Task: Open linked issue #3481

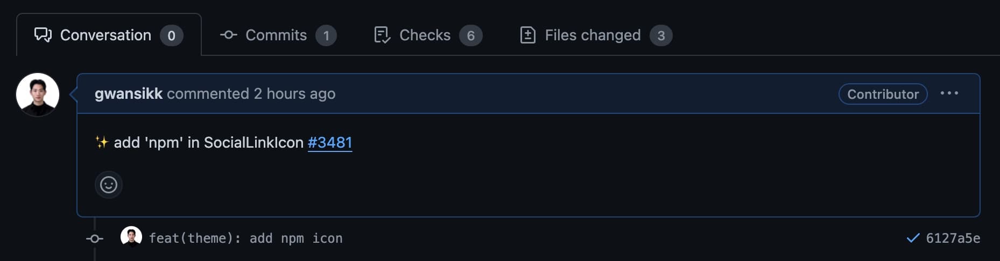Action: click(330, 142)
